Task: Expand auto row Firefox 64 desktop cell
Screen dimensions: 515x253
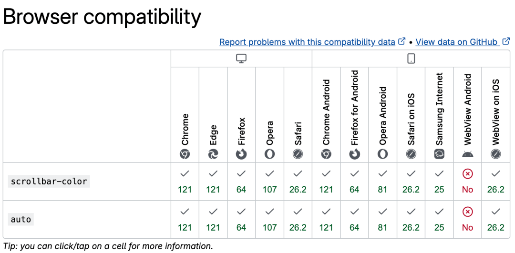Action: (x=241, y=220)
